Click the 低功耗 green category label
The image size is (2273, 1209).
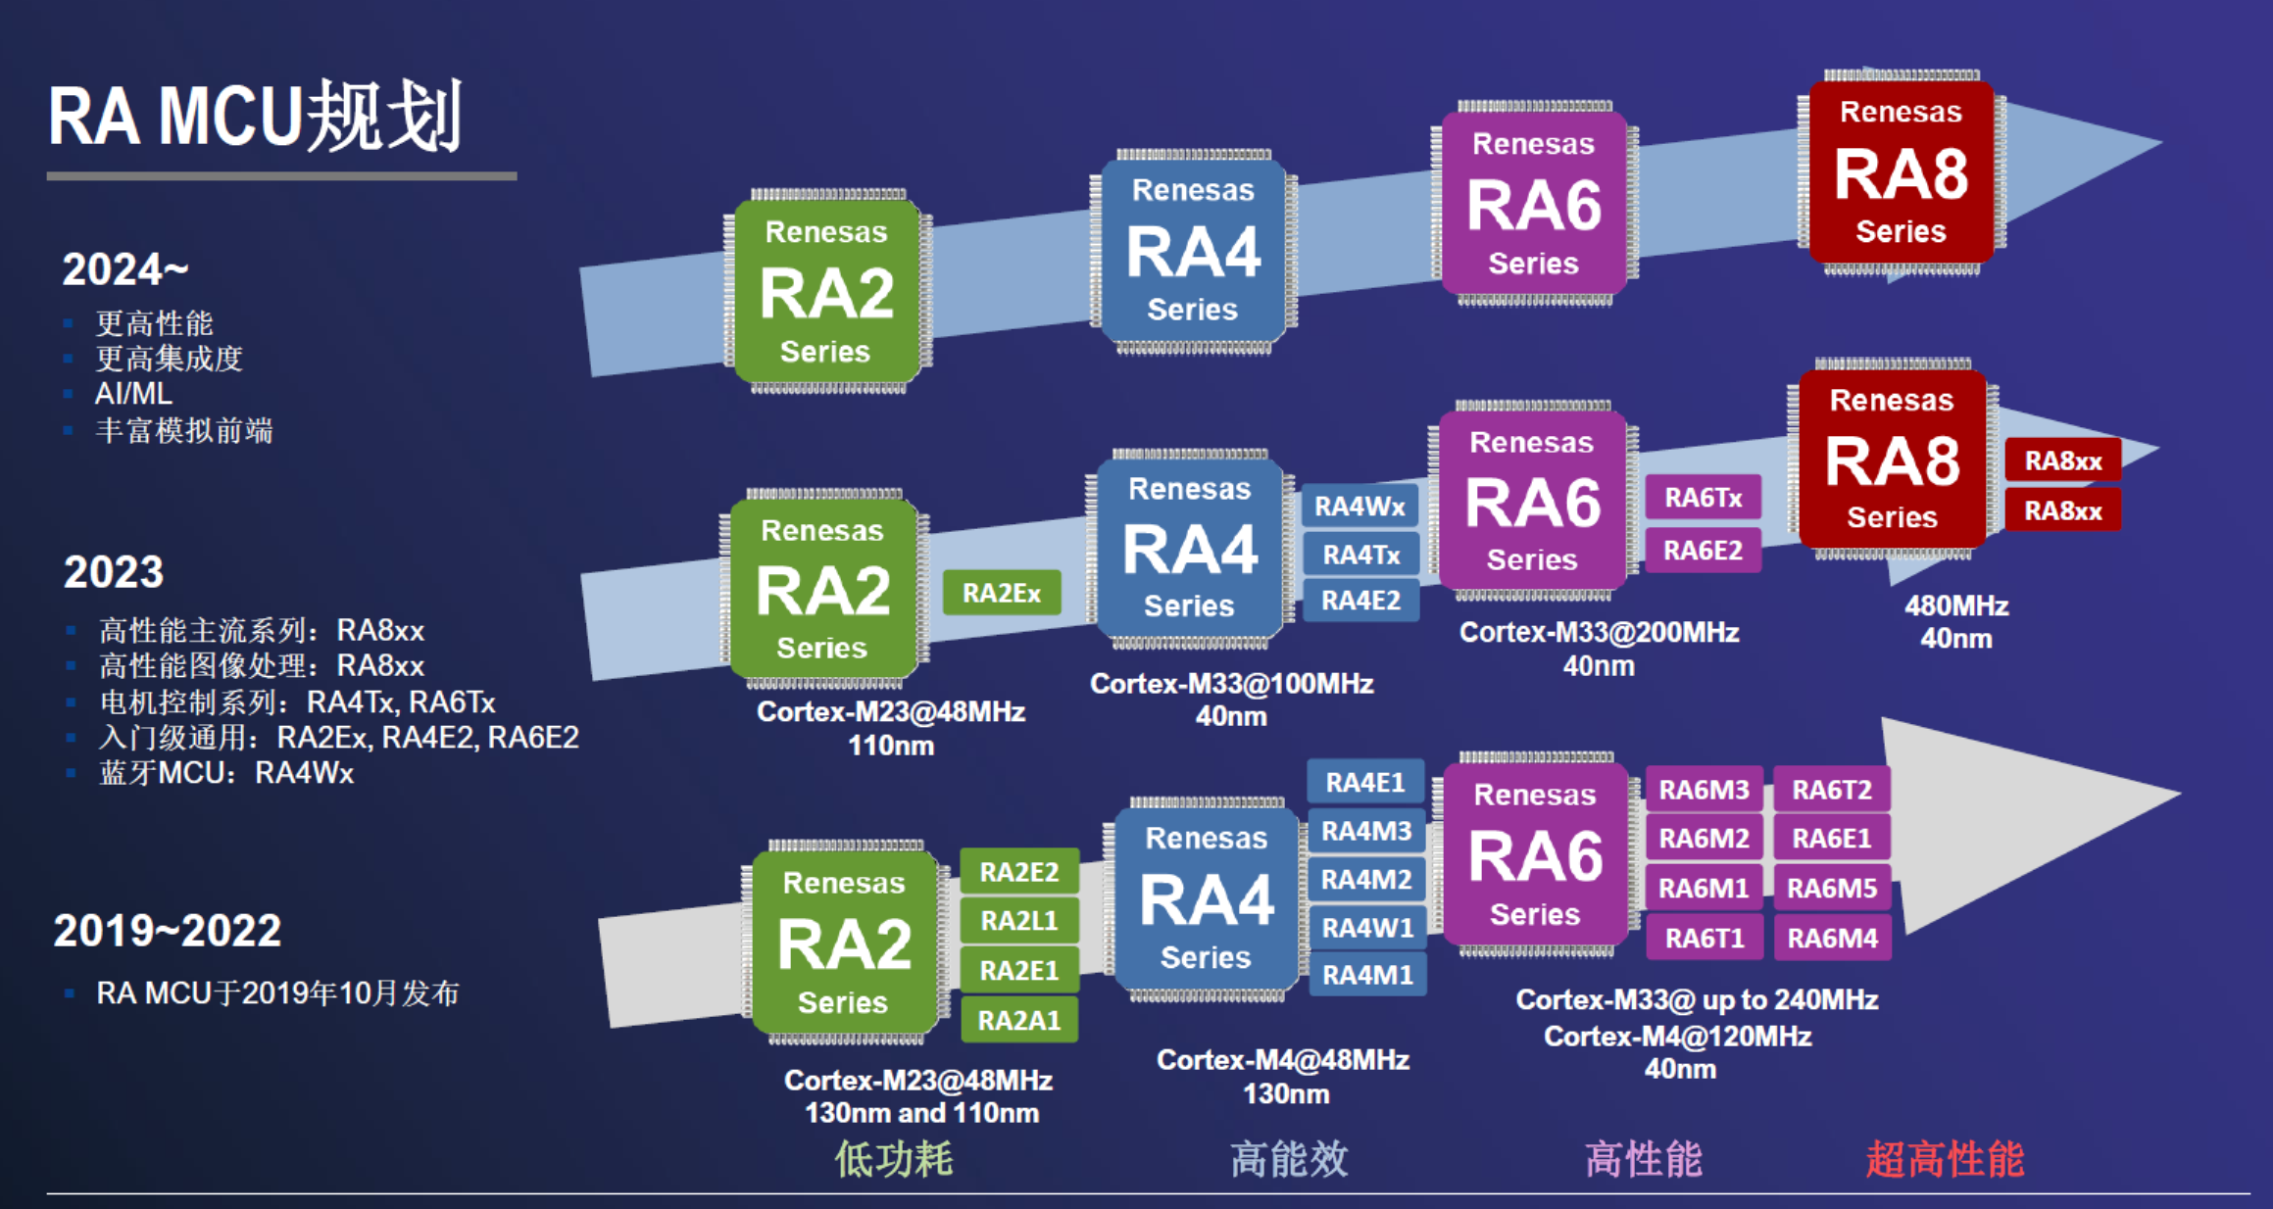click(x=893, y=1159)
